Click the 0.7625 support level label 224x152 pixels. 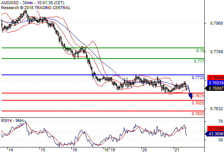[x=198, y=114]
